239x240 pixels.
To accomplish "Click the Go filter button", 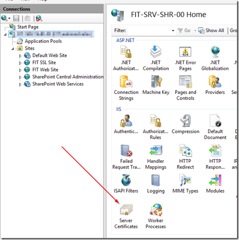I will (184, 30).
